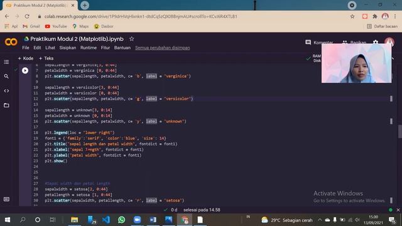Open Visual Studio Code from the taskbar
402x226 pixels.
pos(106,220)
